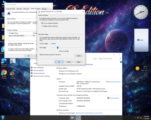Open the IObit Unlocker desktop icon

[x=13, y=74]
